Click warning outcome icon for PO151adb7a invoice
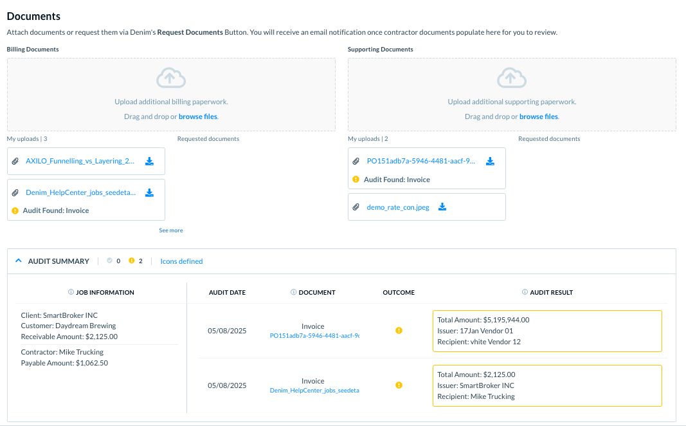This screenshot has height=426, width=686. [399, 331]
